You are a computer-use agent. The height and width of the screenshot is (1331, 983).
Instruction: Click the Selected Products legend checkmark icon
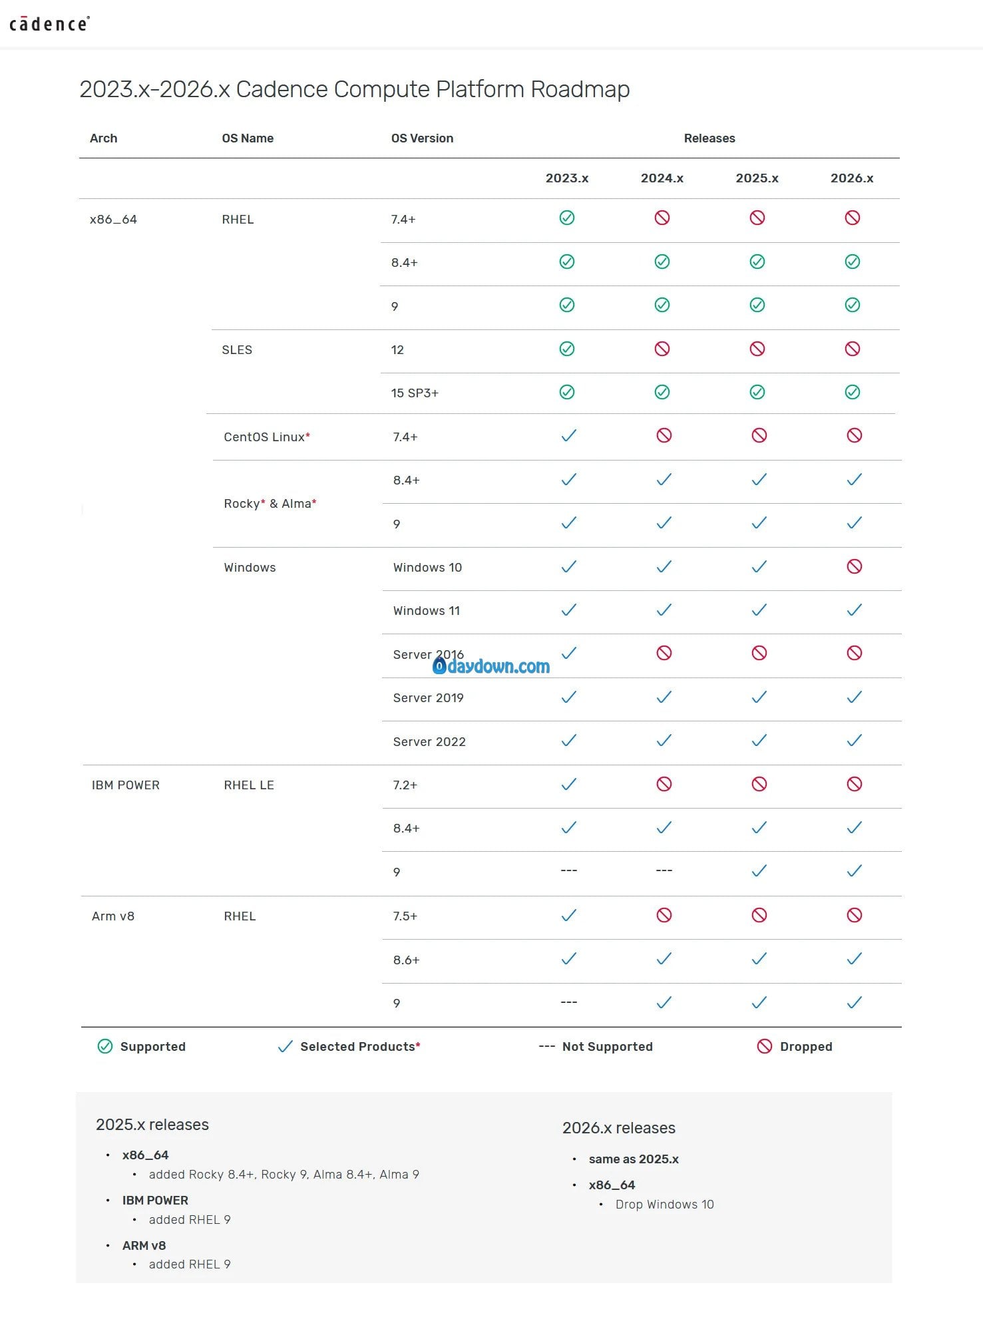[285, 1046]
